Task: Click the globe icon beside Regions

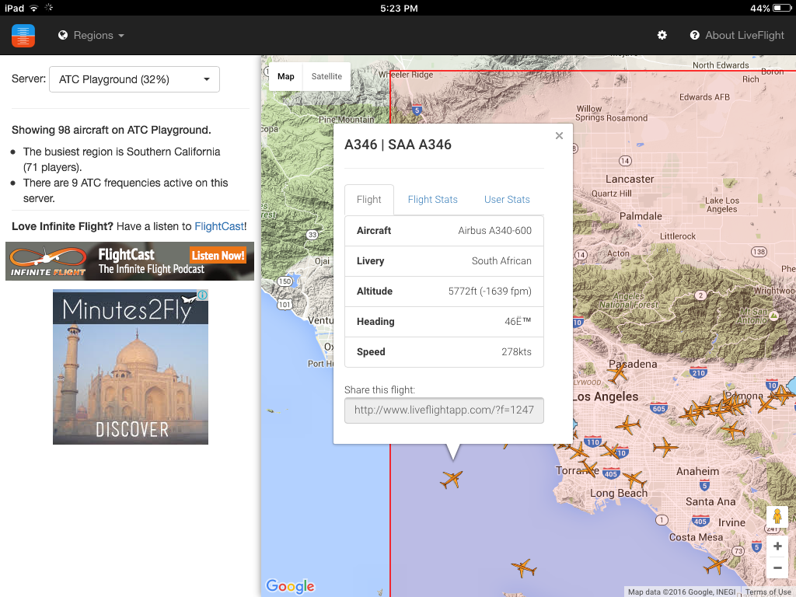Action: click(63, 35)
